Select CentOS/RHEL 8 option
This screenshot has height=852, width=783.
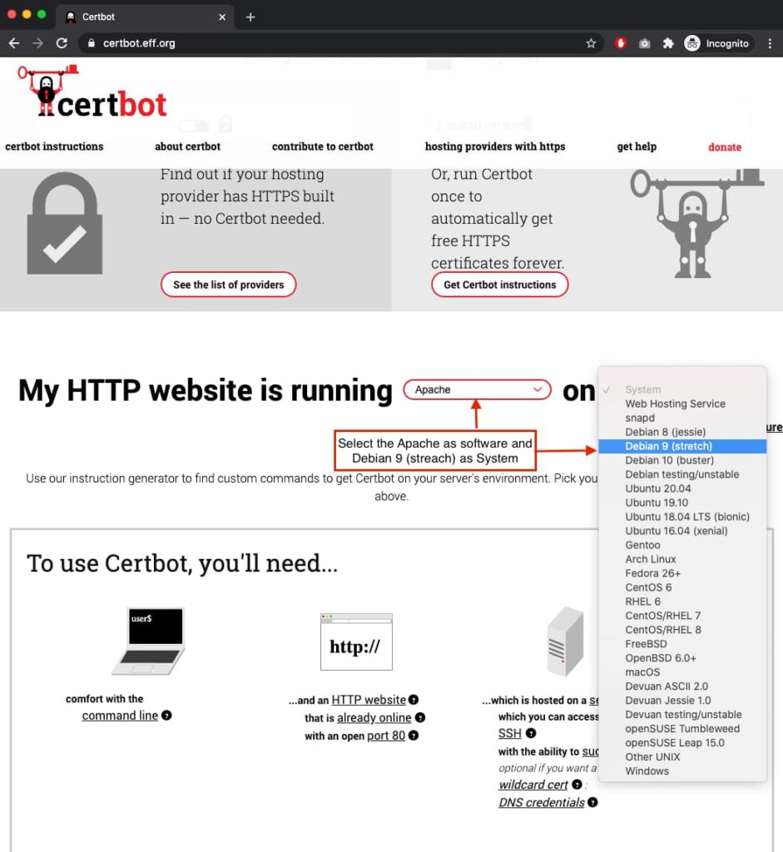[682, 630]
